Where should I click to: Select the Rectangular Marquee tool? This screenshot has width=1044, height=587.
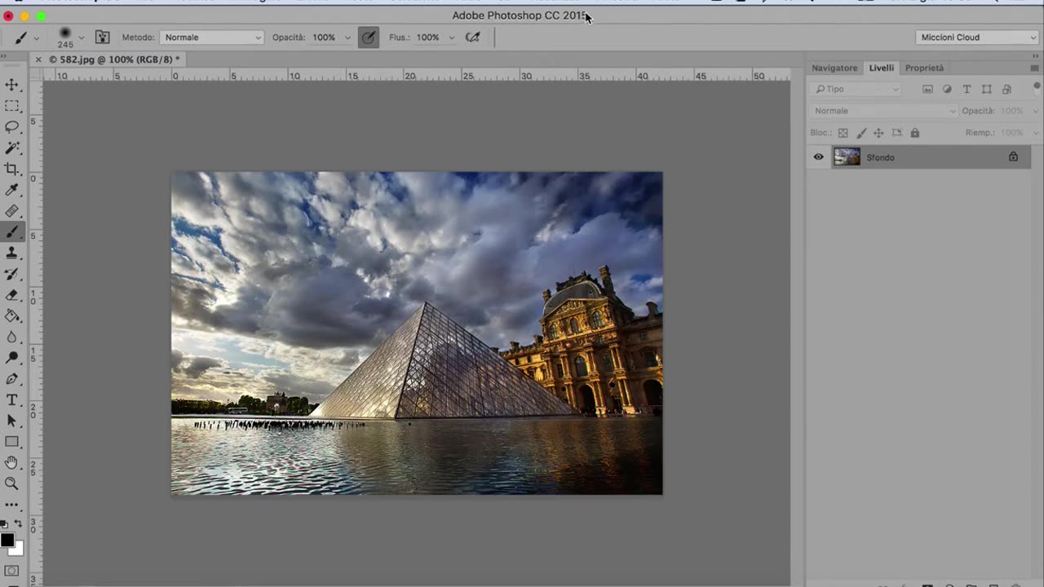12,106
